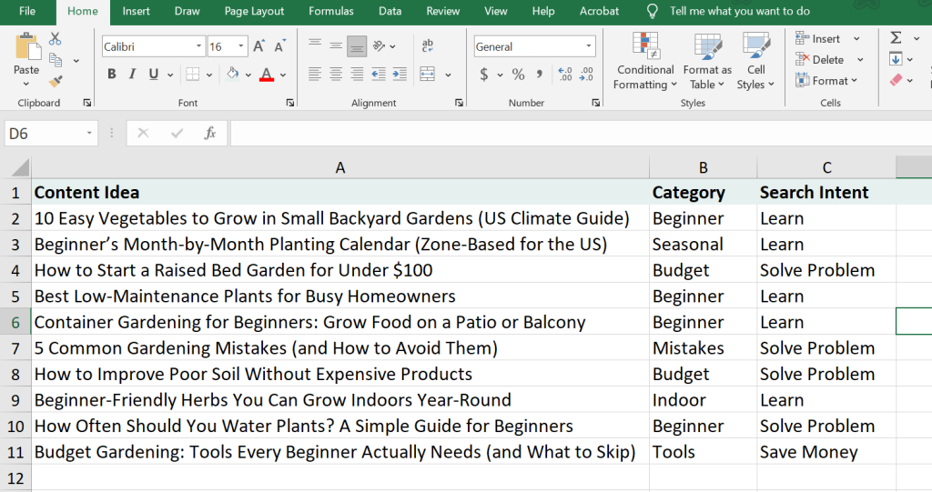Apply the fill color bucket
Image resolution: width=932 pixels, height=492 pixels.
(232, 75)
